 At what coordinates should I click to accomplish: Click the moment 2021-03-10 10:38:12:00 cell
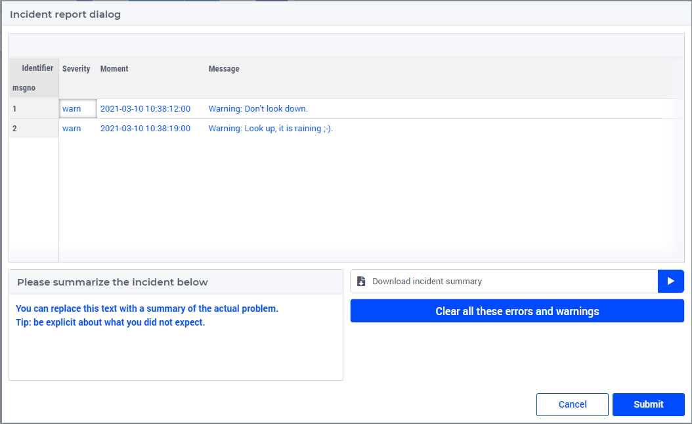click(145, 108)
